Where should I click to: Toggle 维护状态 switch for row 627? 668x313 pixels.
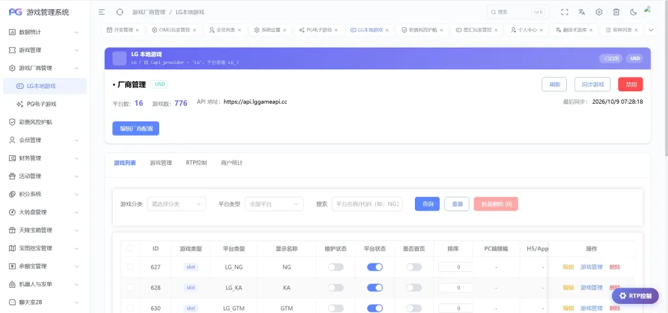(335, 267)
